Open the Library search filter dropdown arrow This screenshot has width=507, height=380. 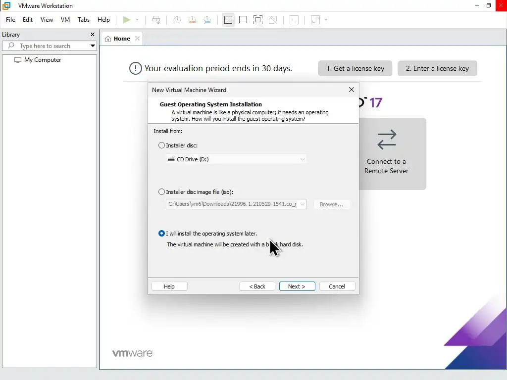pyautogui.click(x=93, y=46)
